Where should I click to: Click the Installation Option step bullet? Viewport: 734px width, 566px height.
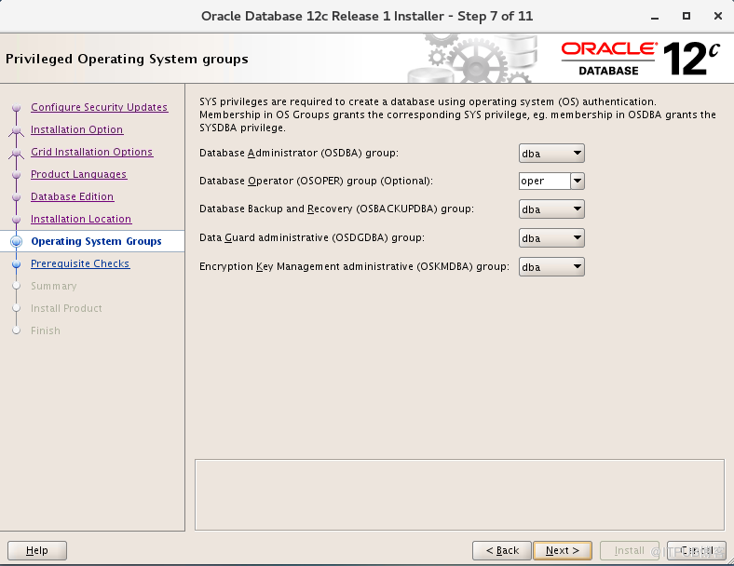click(17, 130)
